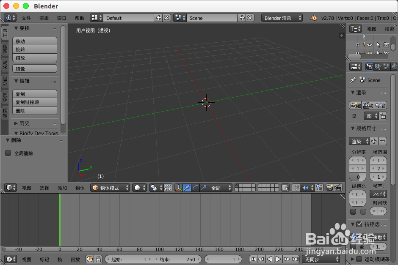Open the Render properties camera tab

point(370,66)
